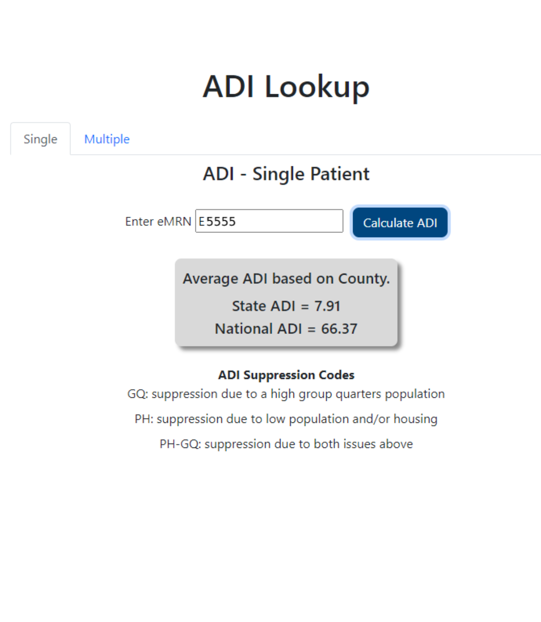Click the ADI Lookup page title
541x622 pixels.
coord(286,86)
